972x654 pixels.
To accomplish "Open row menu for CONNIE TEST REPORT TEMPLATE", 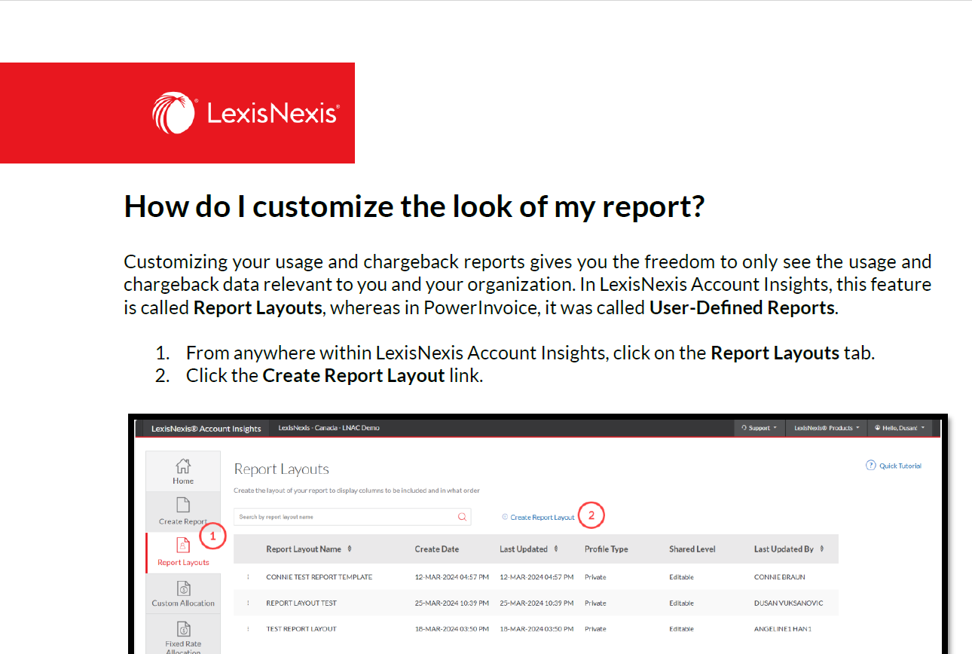I will pos(247,577).
